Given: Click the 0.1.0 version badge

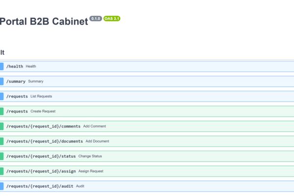Looking at the screenshot, I should [96, 19].
